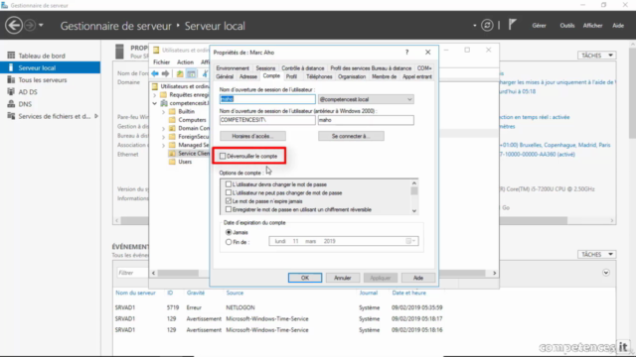Click the pre-Windows 2000 maho field
Image resolution: width=636 pixels, height=357 pixels.
click(x=366, y=120)
